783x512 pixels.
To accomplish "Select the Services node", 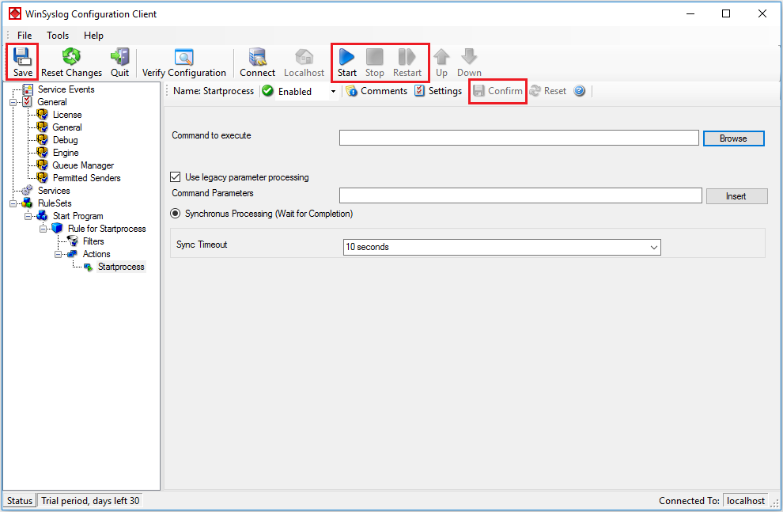I will coord(54,191).
